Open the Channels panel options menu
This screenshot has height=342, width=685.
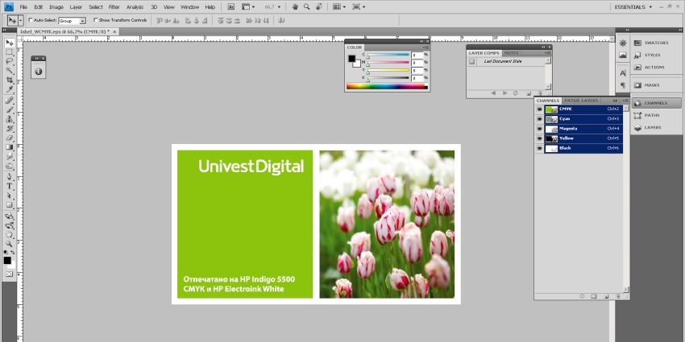(625, 101)
